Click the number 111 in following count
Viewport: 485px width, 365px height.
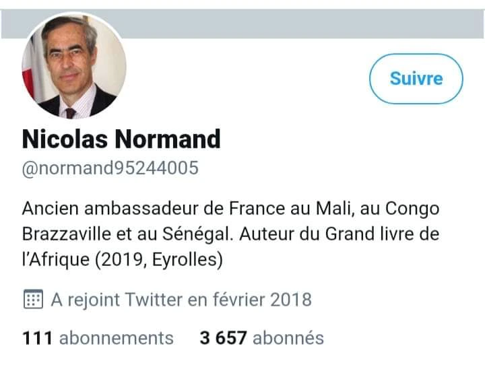37,337
